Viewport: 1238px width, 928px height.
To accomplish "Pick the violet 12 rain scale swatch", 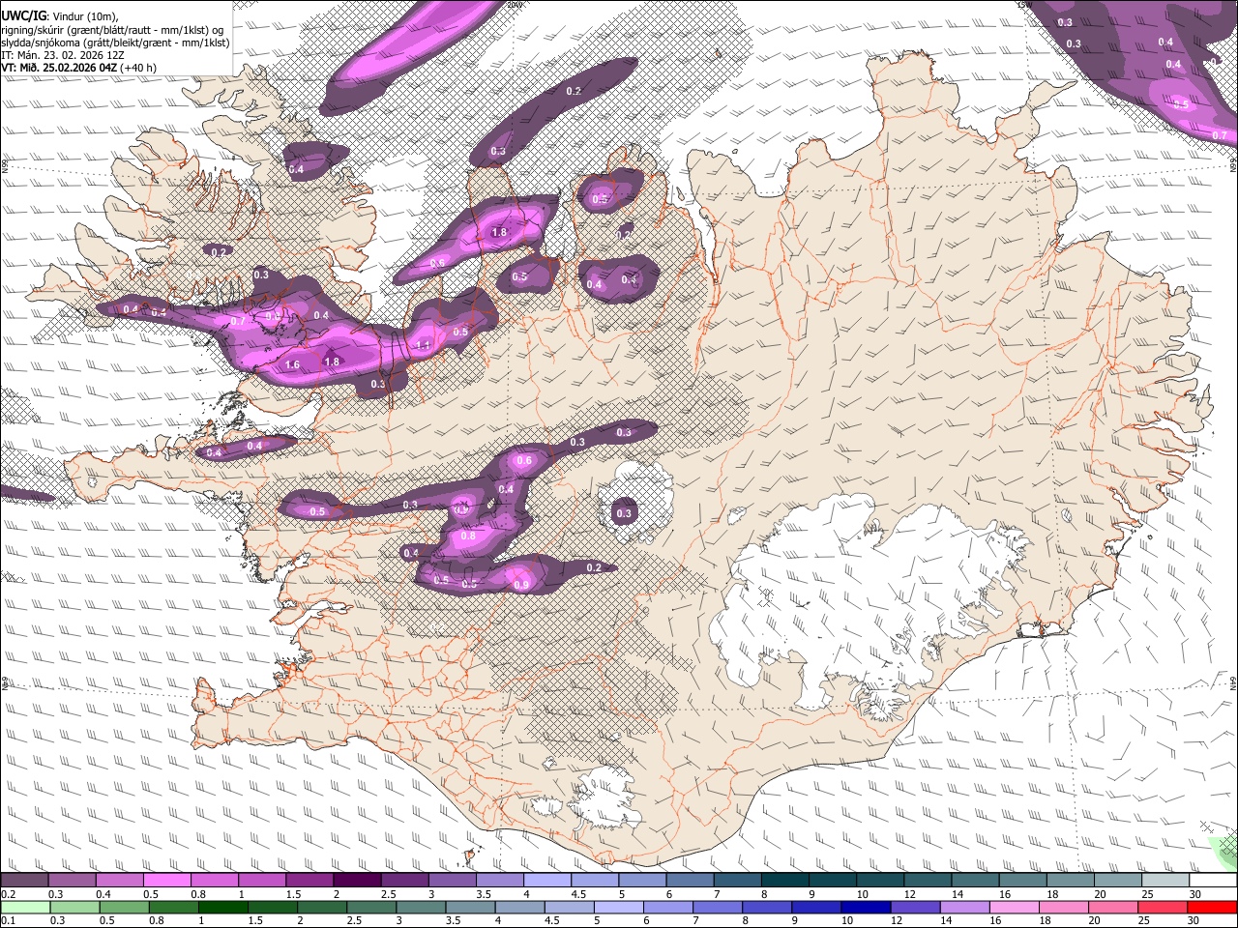I will tap(916, 907).
